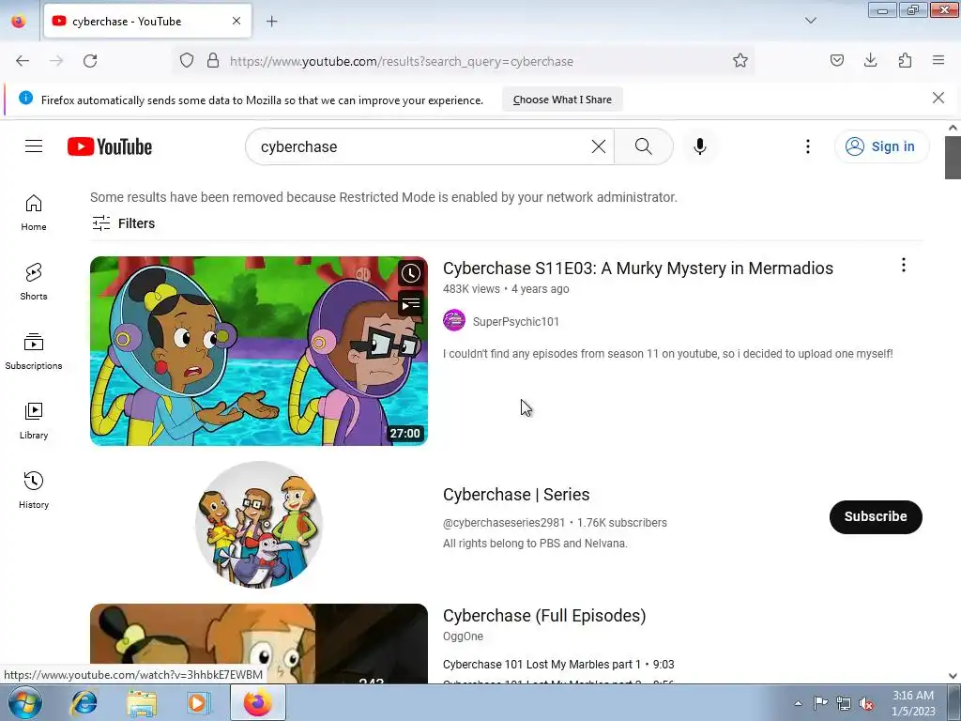Open Subscriptions in the sidebar
Screen dimensions: 961x721
click(34, 351)
